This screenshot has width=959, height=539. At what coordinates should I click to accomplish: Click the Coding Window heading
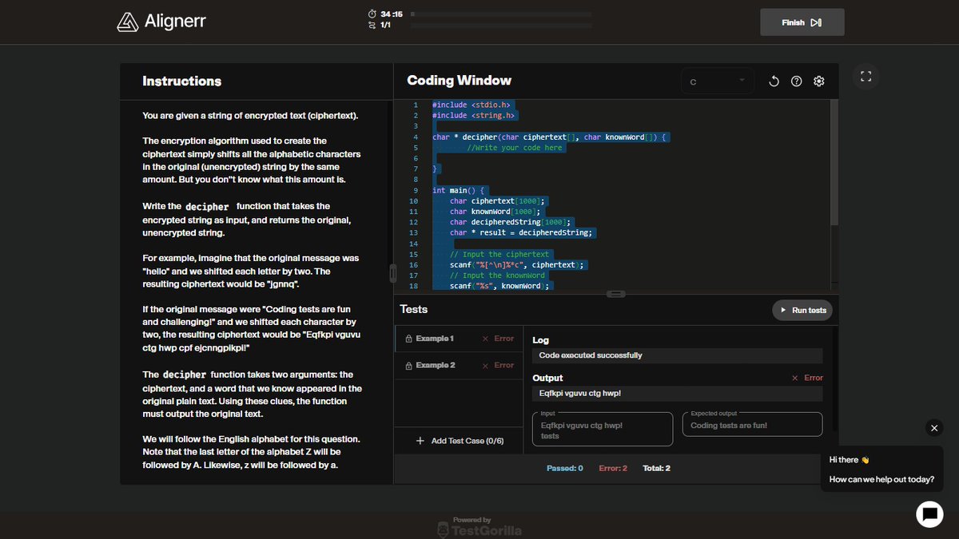pyautogui.click(x=459, y=80)
